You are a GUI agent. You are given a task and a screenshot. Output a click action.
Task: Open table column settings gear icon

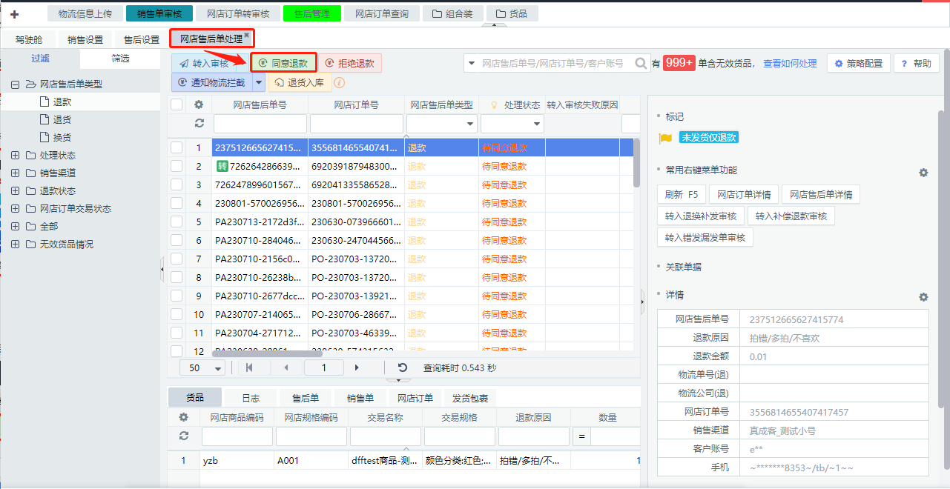[199, 104]
